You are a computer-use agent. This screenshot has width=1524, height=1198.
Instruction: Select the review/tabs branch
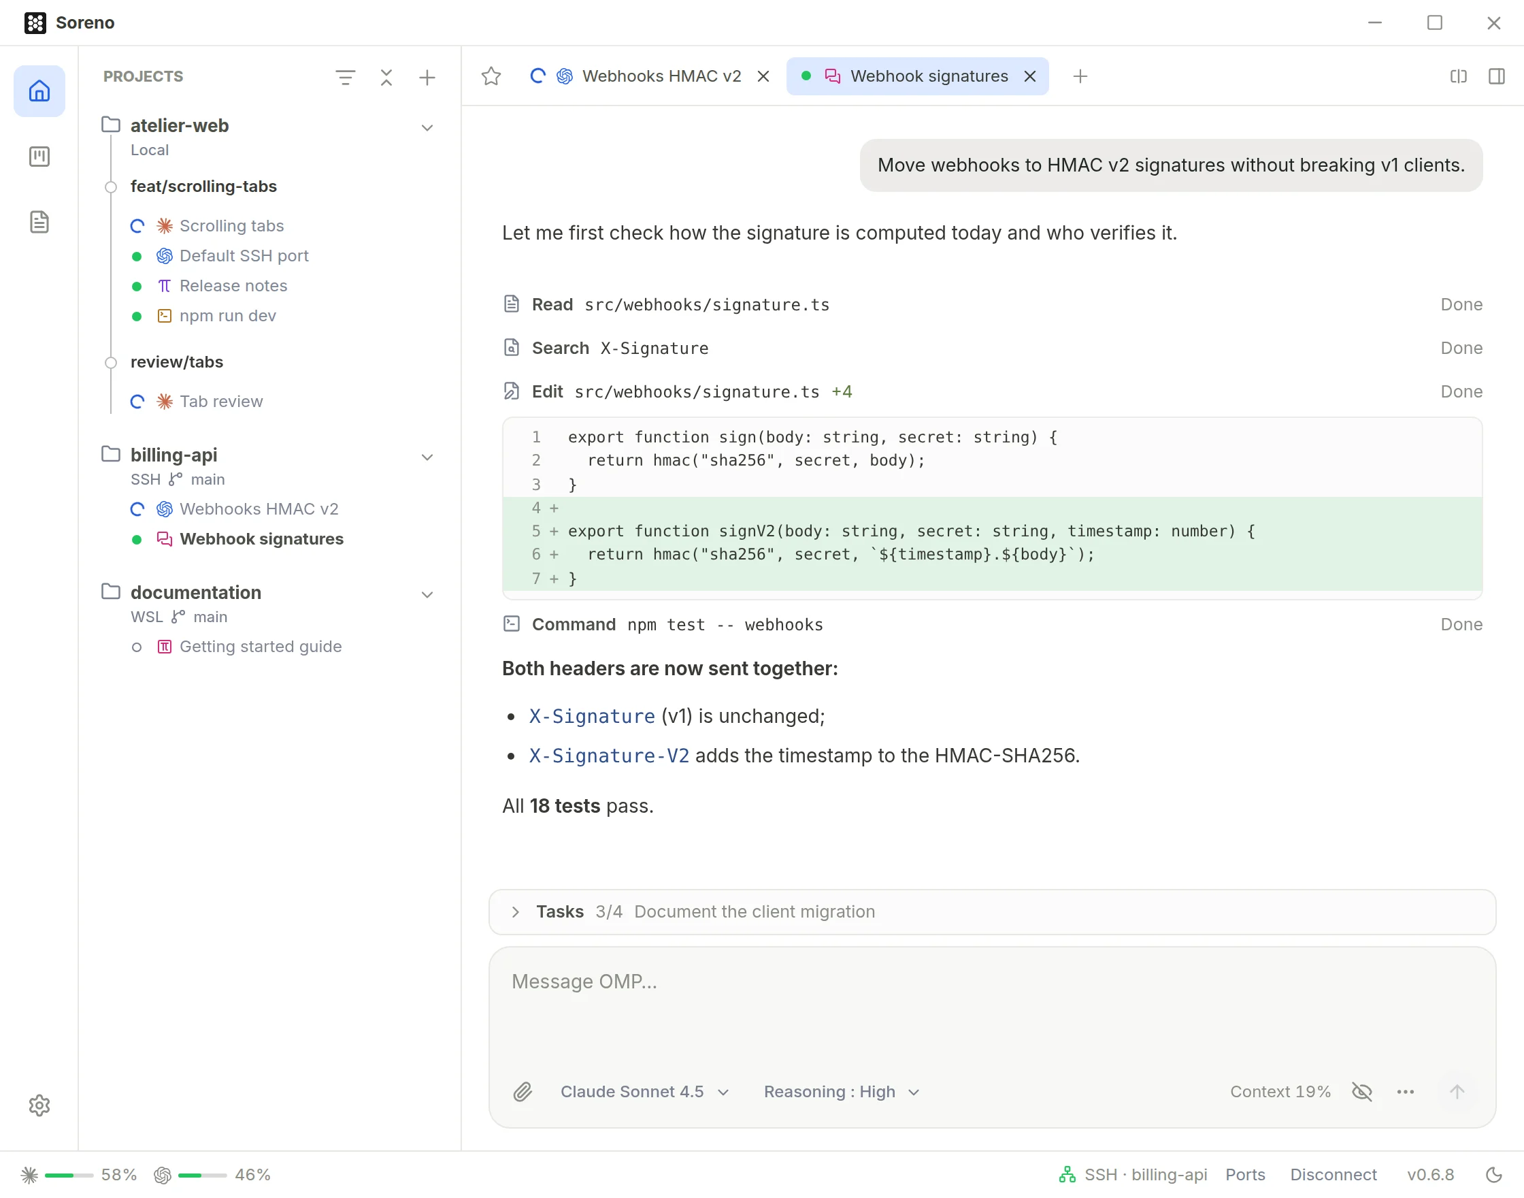coord(177,363)
